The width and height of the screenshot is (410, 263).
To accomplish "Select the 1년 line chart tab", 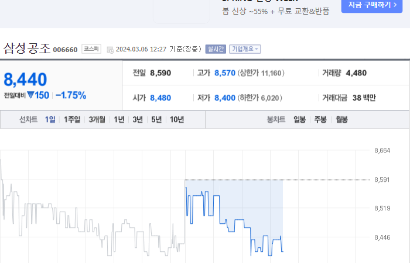I will (119, 119).
